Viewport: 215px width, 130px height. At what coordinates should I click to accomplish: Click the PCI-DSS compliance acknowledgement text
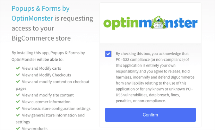(x=155, y=77)
